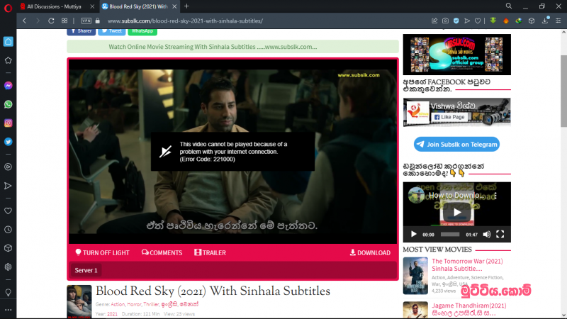
Task: Click the lightbulb icon in the sidebar
Action: 8,292
